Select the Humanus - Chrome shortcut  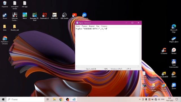point(5,40)
